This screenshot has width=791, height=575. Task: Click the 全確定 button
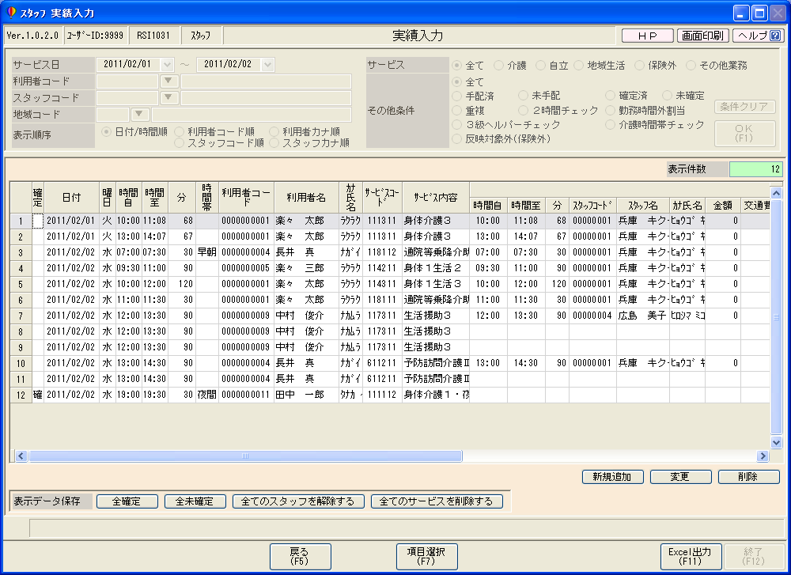point(127,501)
